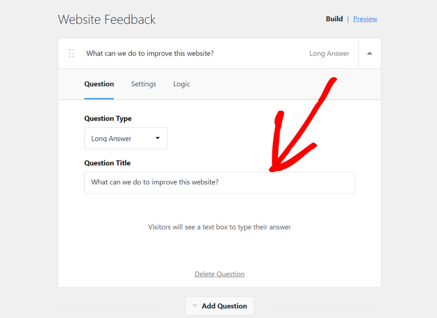Select the Question tab
This screenshot has width=437, height=318.
(x=99, y=84)
